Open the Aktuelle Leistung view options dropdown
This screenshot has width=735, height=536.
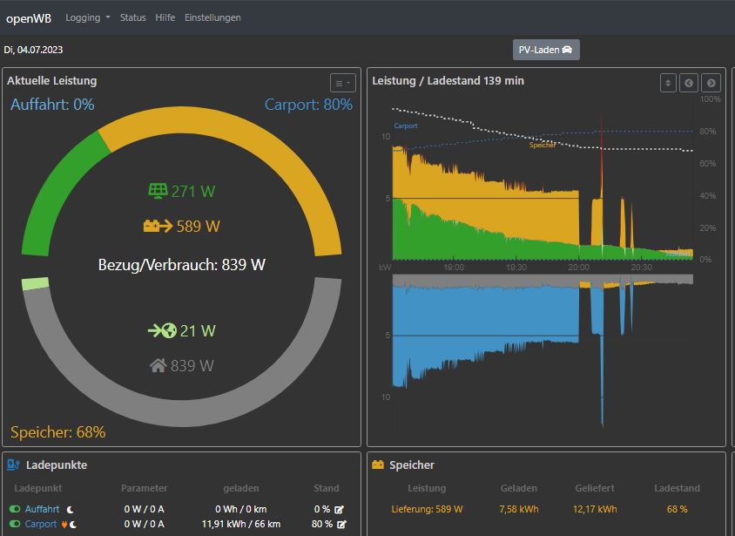click(x=342, y=84)
